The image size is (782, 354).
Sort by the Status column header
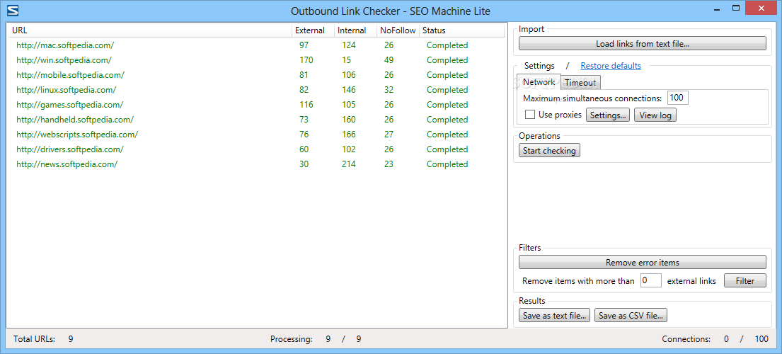pos(461,30)
